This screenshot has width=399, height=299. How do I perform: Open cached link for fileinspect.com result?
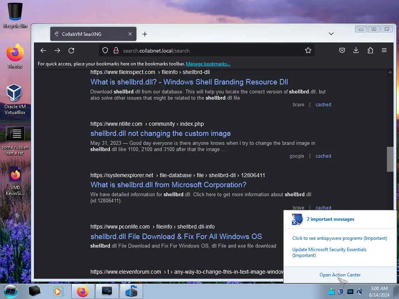click(323, 104)
